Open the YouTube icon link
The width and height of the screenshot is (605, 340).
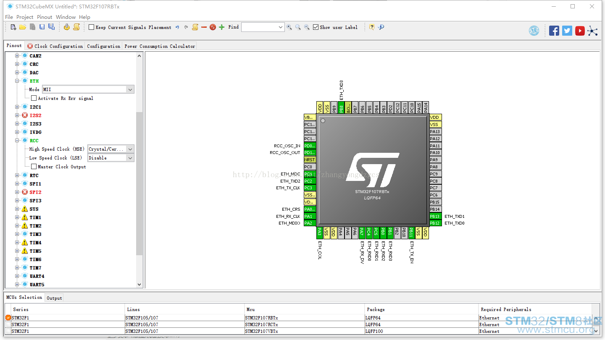[580, 31]
